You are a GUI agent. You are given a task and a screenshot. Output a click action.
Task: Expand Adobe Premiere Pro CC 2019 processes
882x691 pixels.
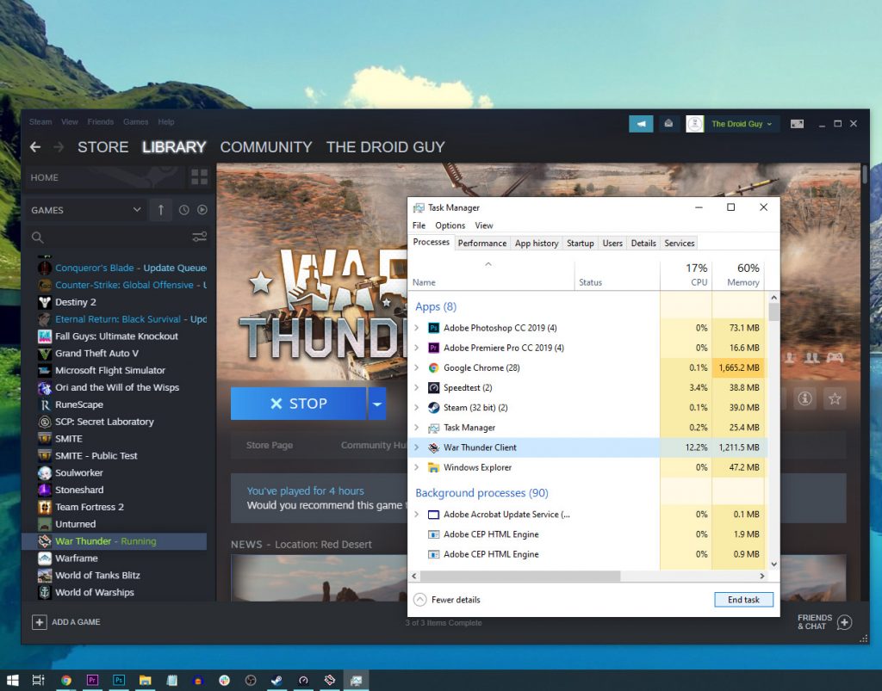pyautogui.click(x=417, y=348)
